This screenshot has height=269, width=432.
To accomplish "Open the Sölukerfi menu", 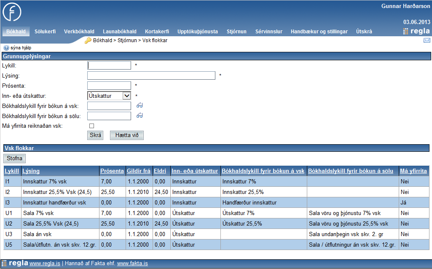I will point(45,32).
